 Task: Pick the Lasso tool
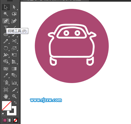pyautogui.click(x=14, y=14)
